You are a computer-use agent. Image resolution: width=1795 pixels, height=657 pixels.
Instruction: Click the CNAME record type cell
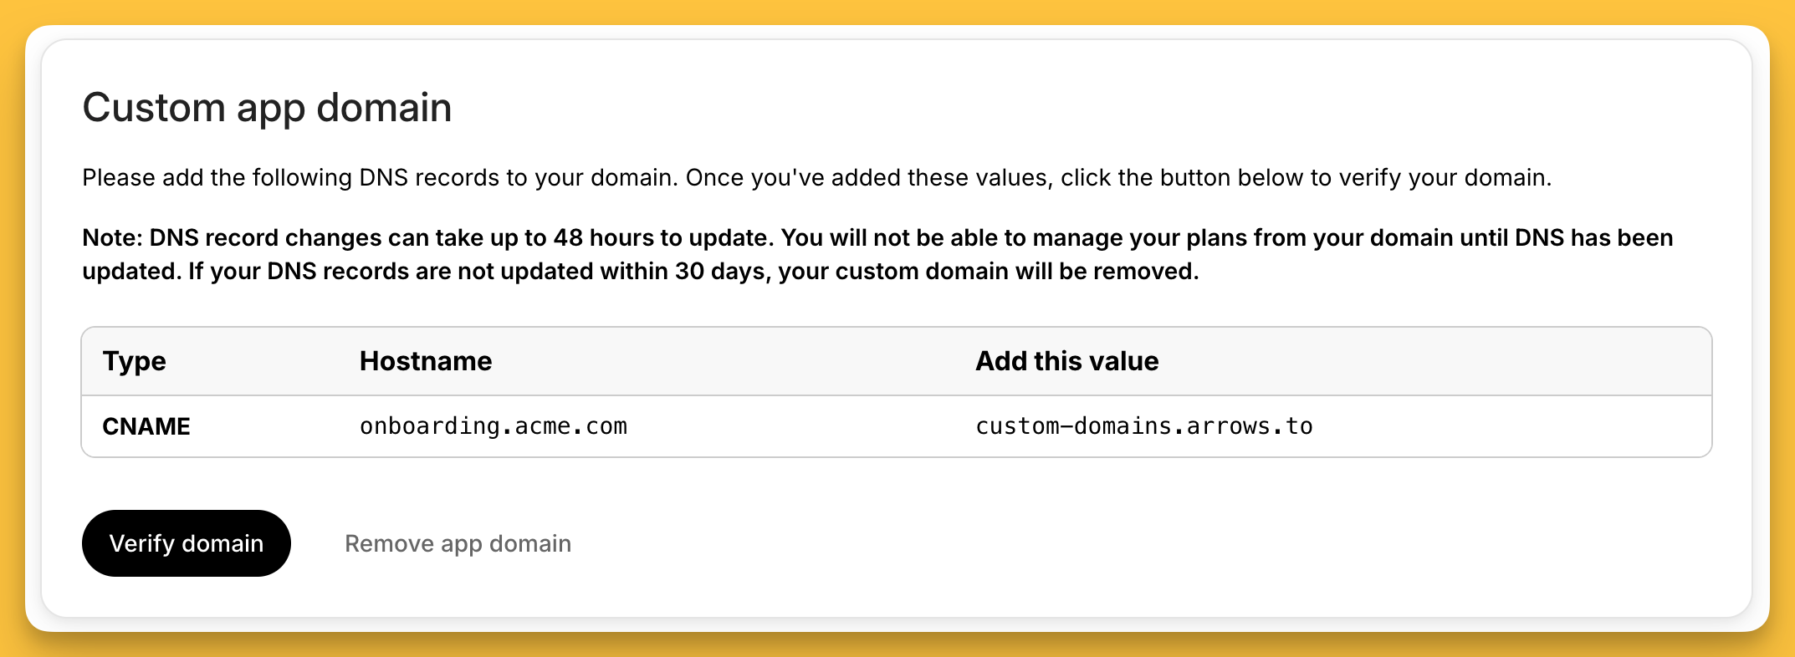[146, 426]
